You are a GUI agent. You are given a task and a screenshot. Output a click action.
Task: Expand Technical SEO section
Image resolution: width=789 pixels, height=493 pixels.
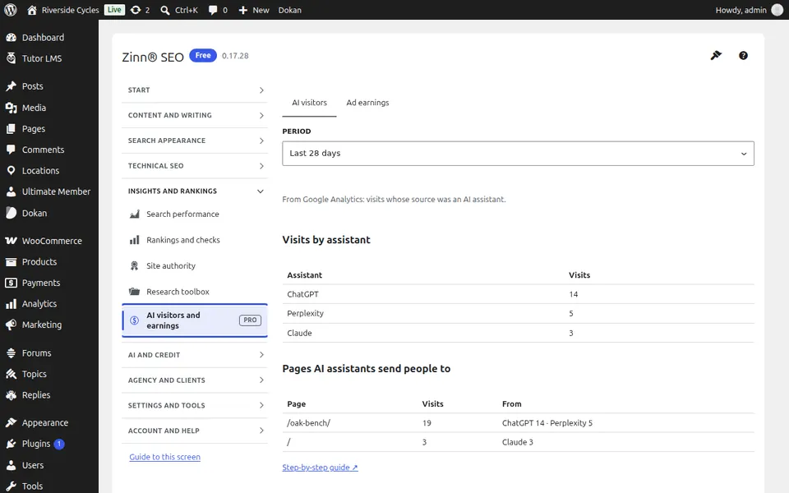195,166
